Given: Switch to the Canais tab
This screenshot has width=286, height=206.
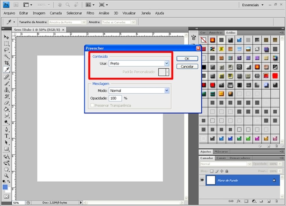Looking at the screenshot, I should [221, 158].
